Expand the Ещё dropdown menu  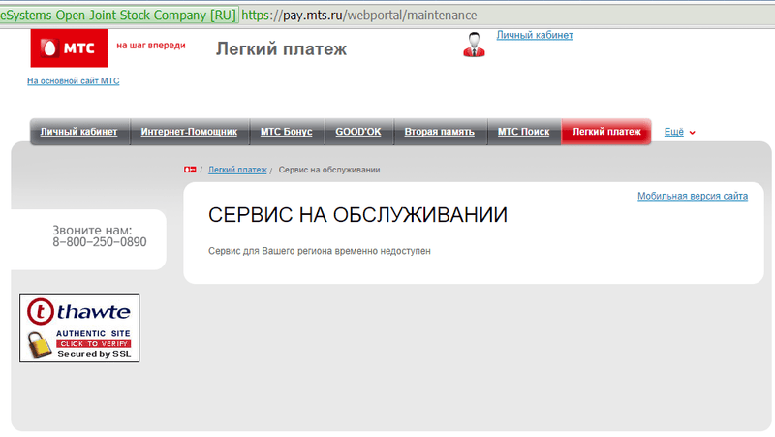coord(680,132)
